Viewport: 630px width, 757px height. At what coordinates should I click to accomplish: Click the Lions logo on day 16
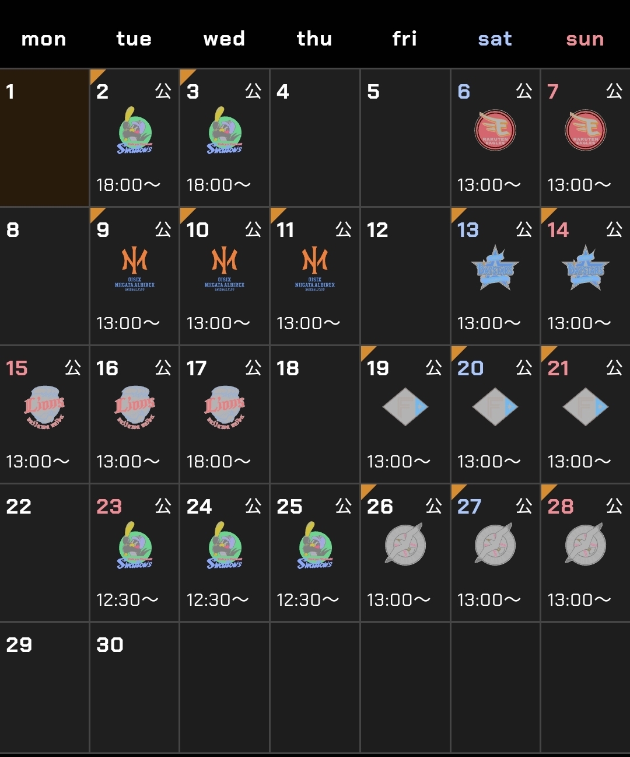point(134,407)
